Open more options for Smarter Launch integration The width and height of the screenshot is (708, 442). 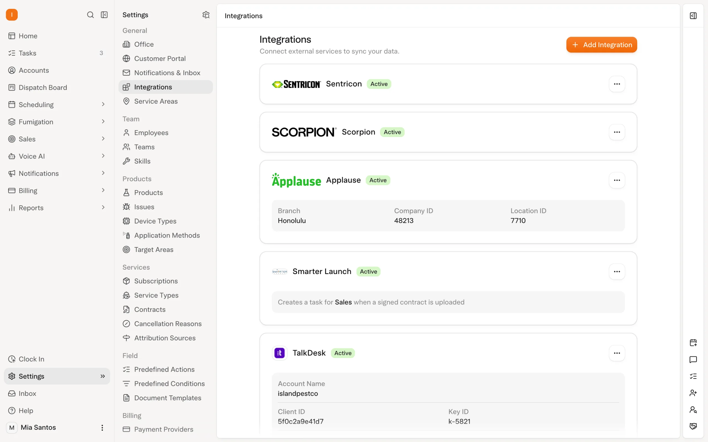click(617, 272)
